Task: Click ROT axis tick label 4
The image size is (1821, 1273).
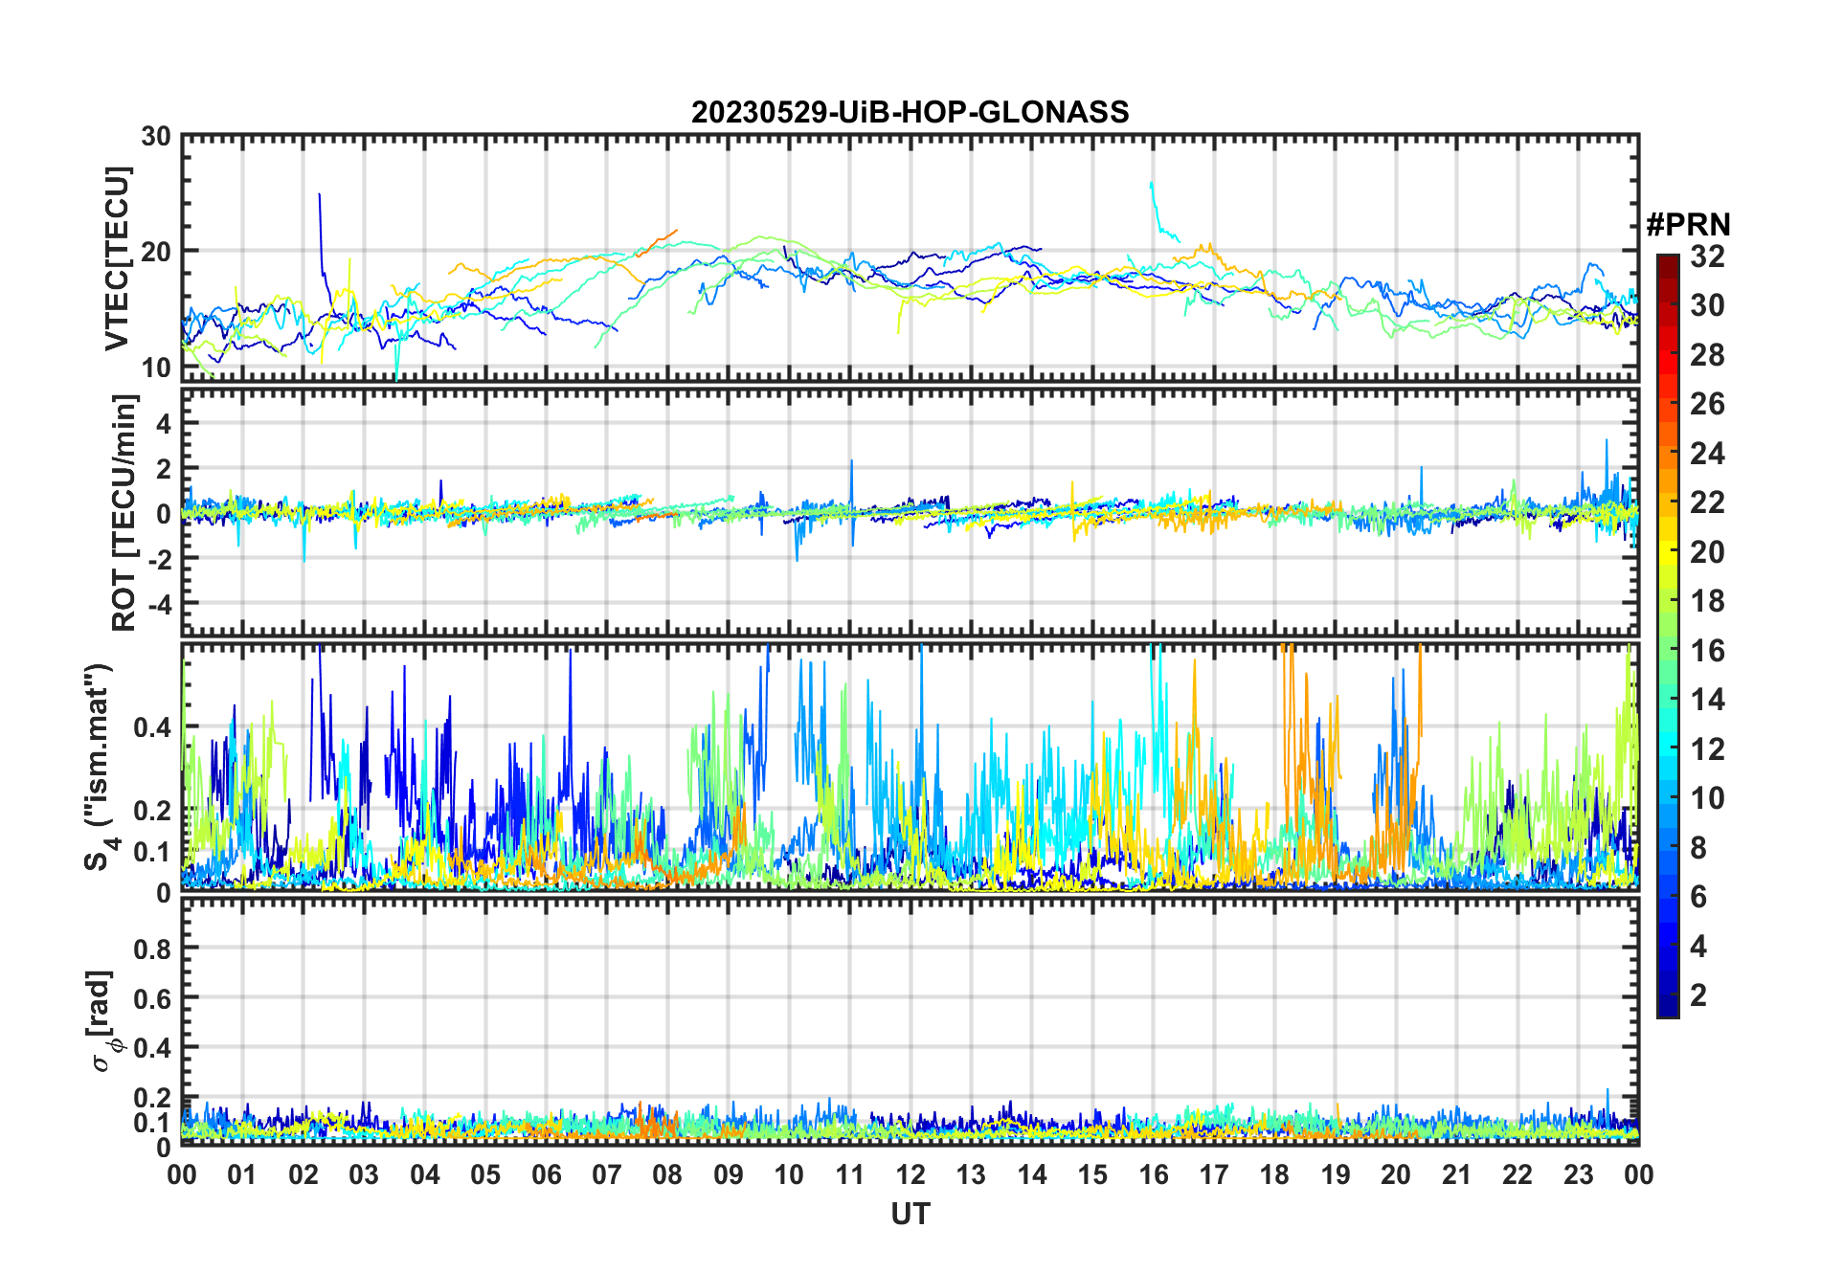Action: [x=164, y=423]
